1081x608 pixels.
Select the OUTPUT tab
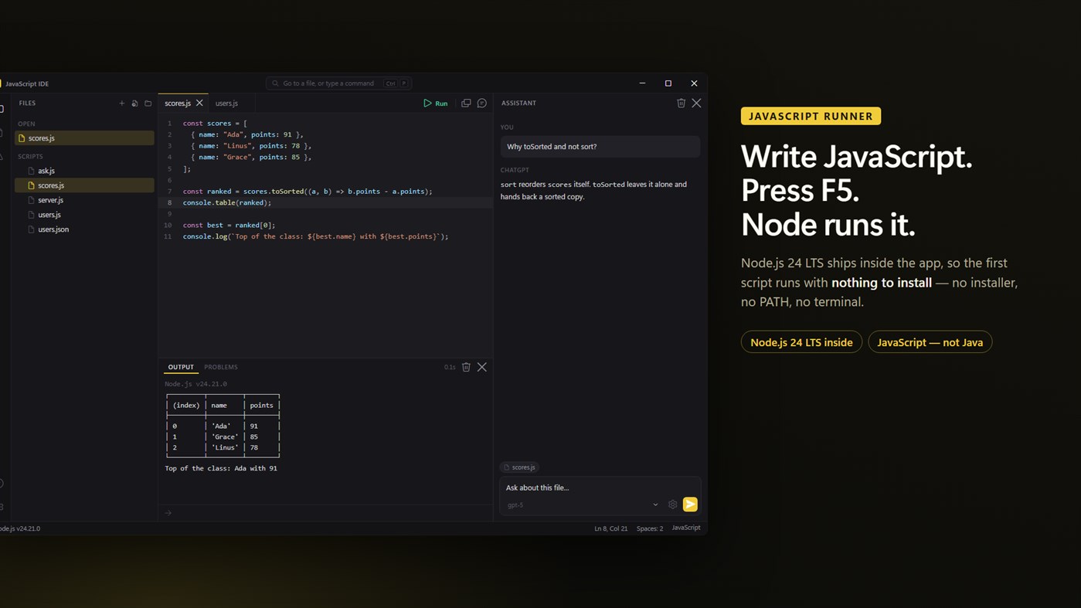pyautogui.click(x=181, y=367)
